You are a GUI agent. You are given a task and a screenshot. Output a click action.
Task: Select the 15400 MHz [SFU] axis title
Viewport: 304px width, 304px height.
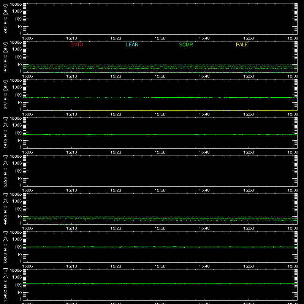click(x=5, y=285)
